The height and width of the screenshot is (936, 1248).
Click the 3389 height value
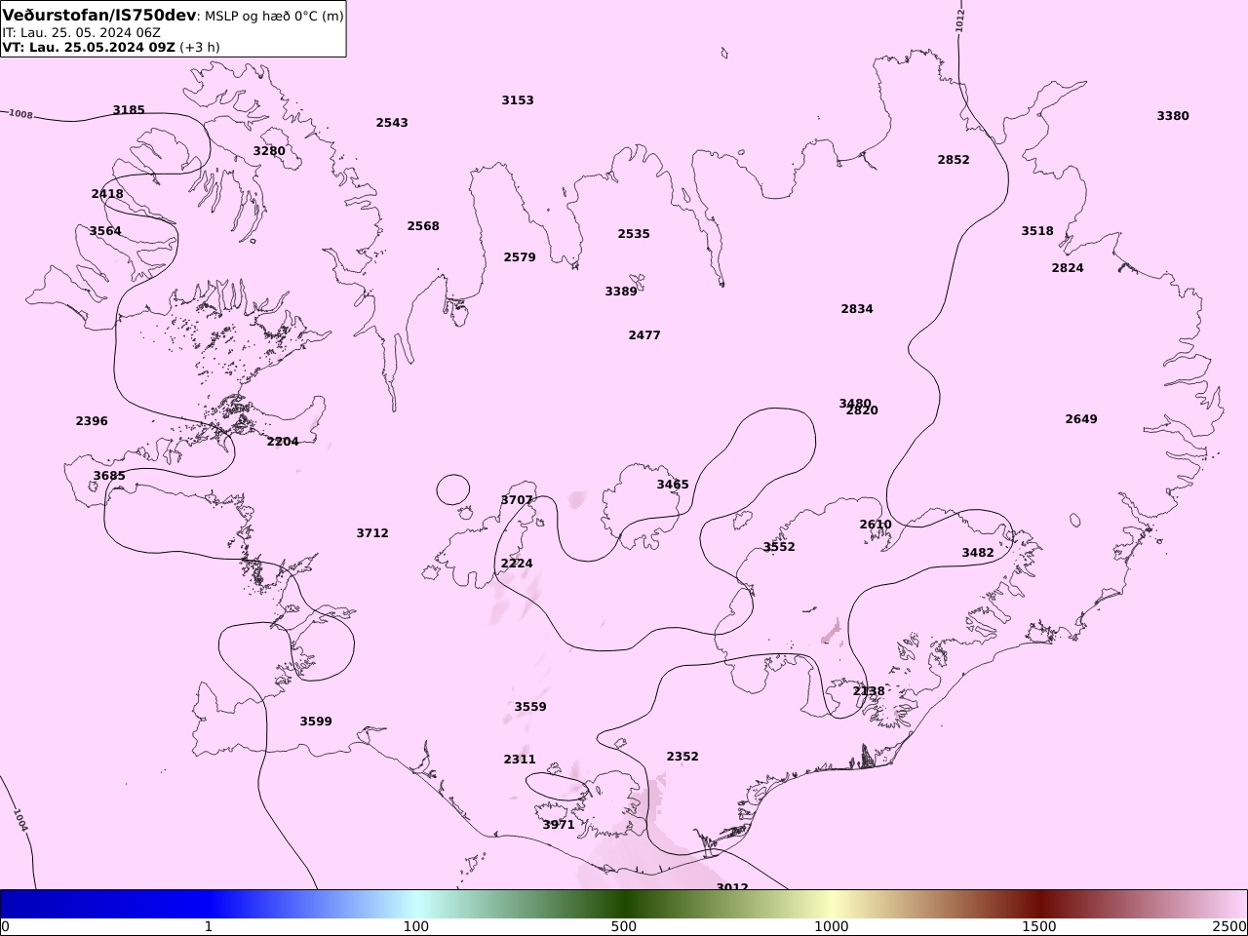pos(621,292)
